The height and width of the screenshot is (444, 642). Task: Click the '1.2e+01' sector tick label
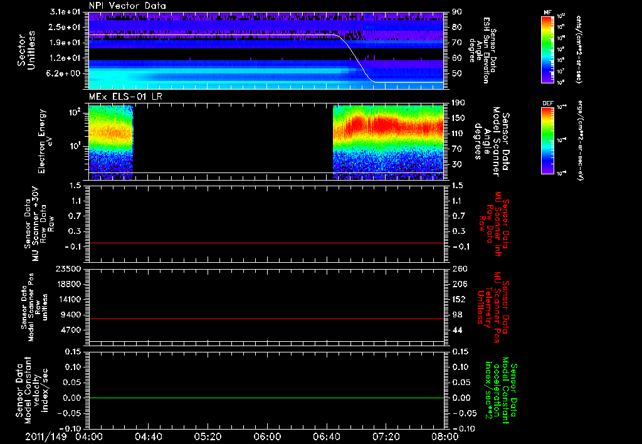point(66,58)
